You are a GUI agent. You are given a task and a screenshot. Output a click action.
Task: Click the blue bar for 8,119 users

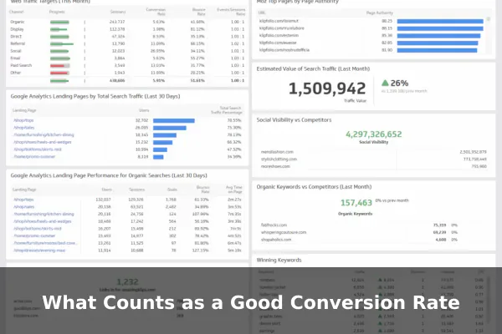158,157
